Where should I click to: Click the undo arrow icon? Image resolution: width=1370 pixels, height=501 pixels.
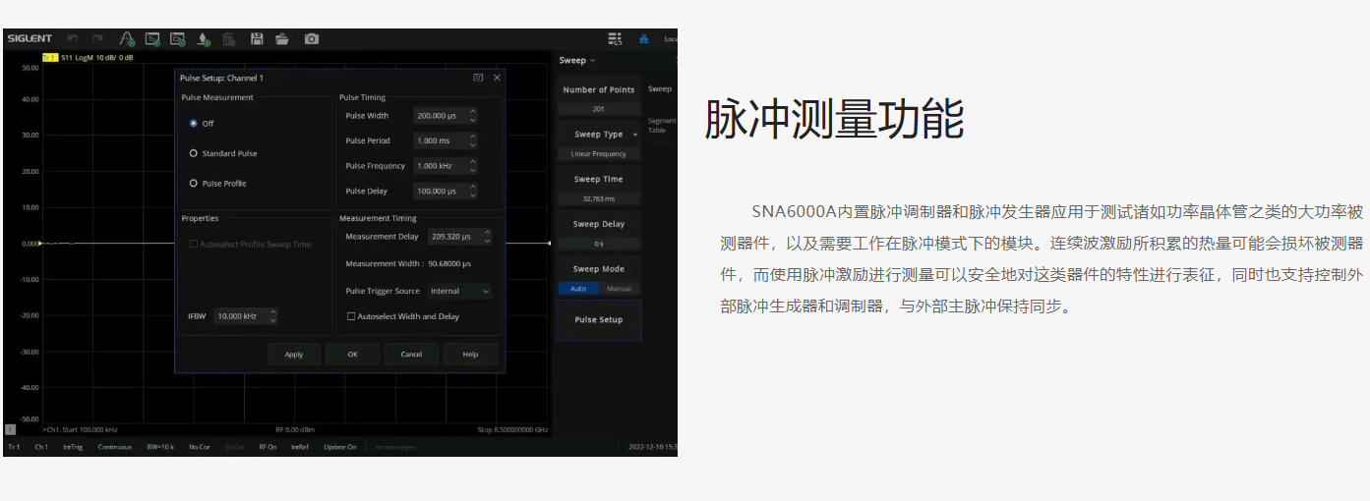[73, 39]
